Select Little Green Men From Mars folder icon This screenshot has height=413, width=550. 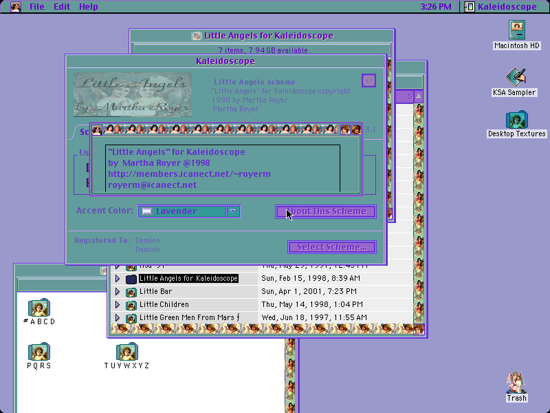131,318
